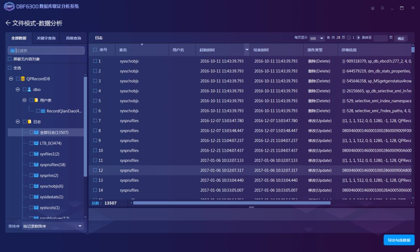The height and width of the screenshot is (252, 420).
Task: Switch to the 高级查询 tab
Action: 73,38
